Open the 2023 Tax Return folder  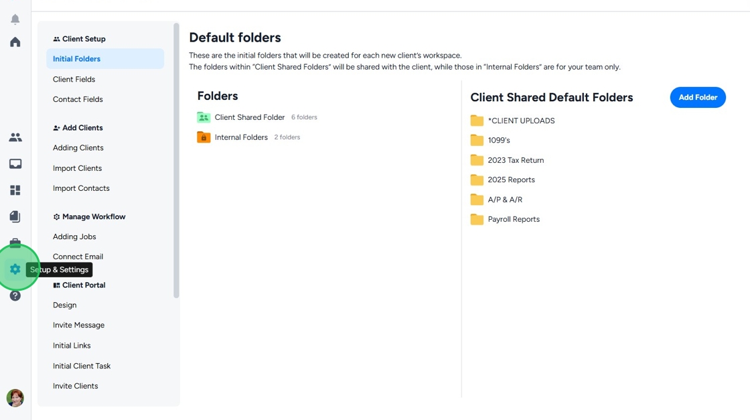pyautogui.click(x=515, y=160)
